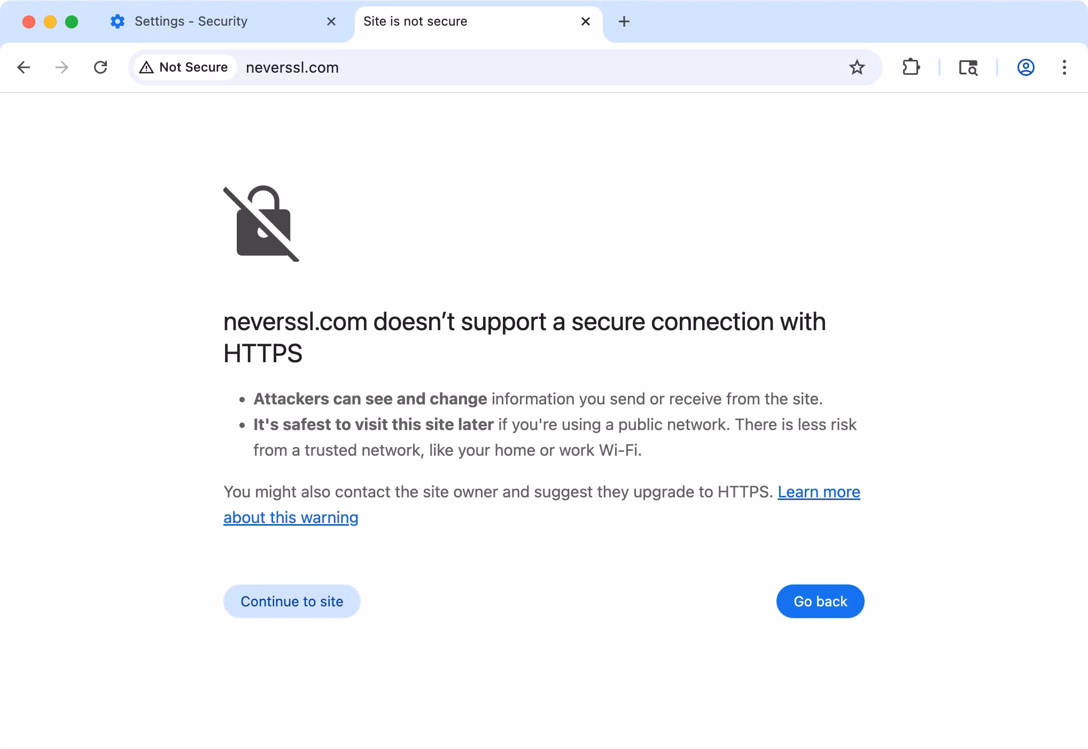Close the Settings - Security tab
Screen dimensions: 1088x749
pyautogui.click(x=331, y=21)
